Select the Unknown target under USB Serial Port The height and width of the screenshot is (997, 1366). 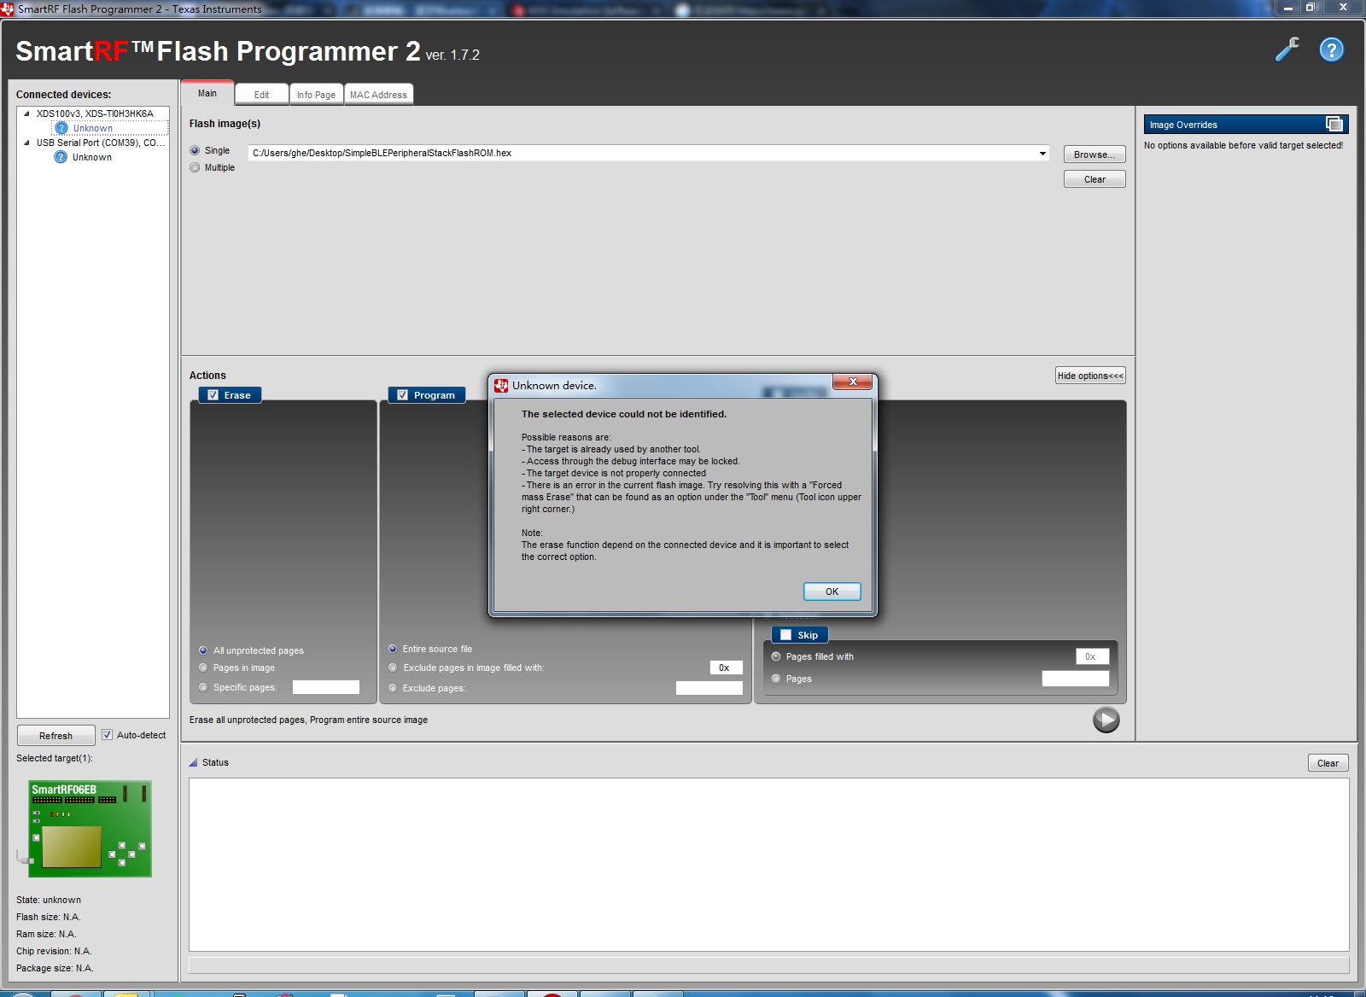click(x=92, y=157)
